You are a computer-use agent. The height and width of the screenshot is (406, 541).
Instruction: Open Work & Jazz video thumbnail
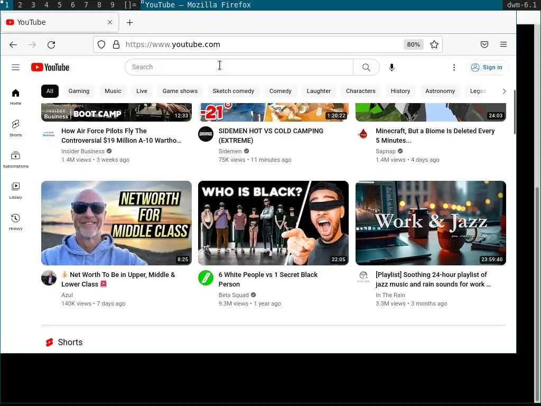pos(431,223)
